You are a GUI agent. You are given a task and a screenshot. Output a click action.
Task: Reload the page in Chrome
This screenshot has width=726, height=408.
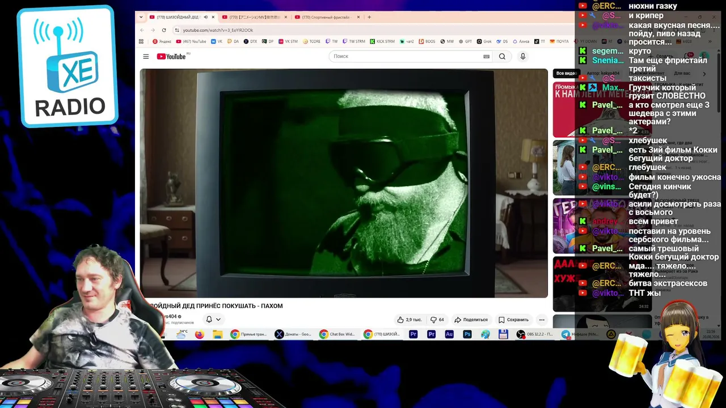pyautogui.click(x=164, y=30)
